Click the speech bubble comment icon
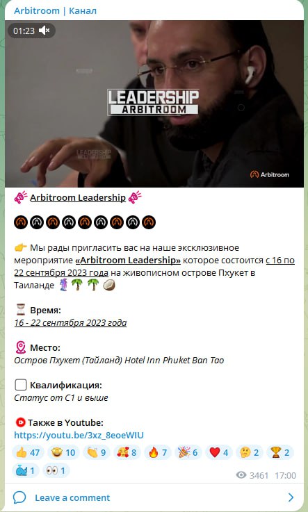Viewport: 308px width, 512px height. [x=19, y=497]
